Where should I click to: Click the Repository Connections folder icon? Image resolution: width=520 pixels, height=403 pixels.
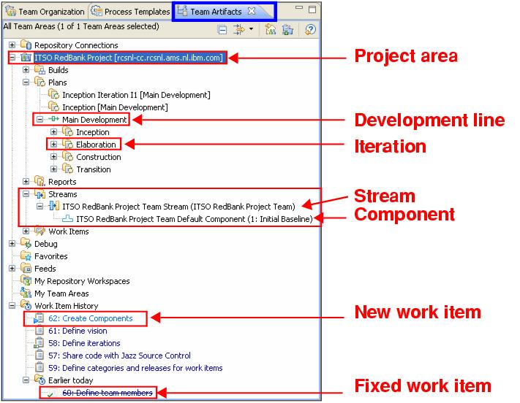coord(26,45)
